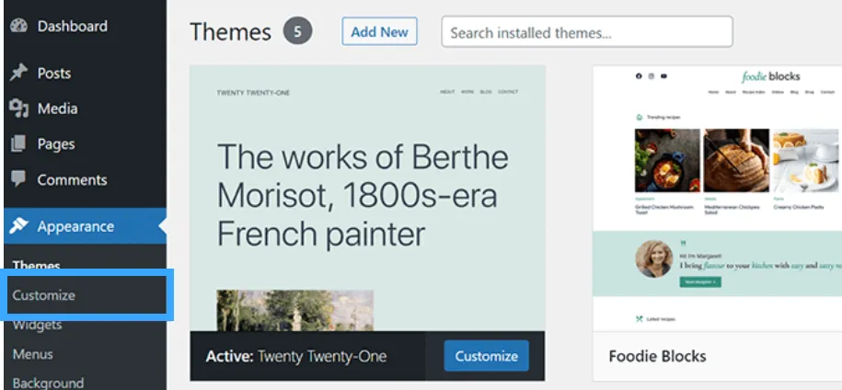Focus the Search installed themes field
This screenshot has width=842, height=390.
coord(587,32)
